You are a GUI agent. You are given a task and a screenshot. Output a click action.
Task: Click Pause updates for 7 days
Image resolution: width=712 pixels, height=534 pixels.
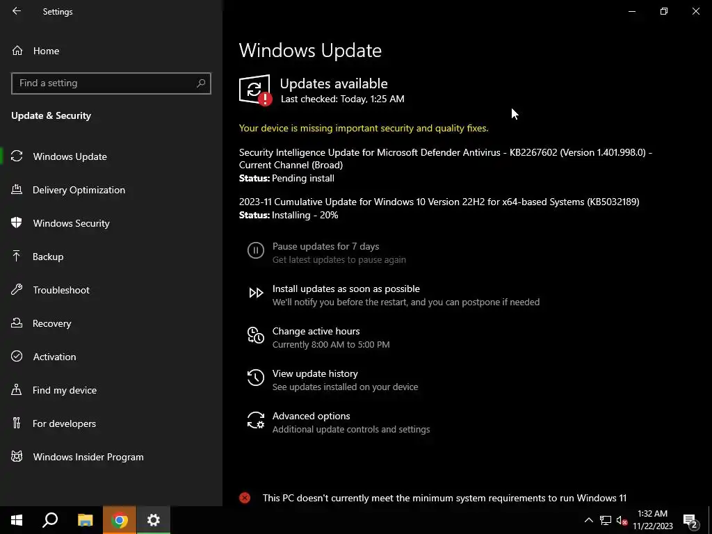pos(325,246)
